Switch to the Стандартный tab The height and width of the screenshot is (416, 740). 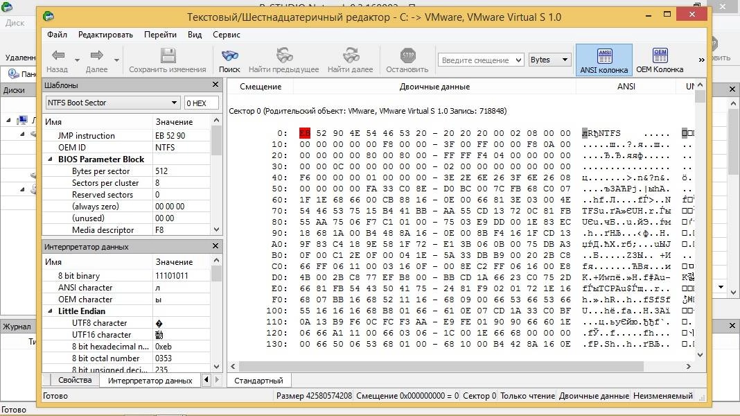[258, 381]
